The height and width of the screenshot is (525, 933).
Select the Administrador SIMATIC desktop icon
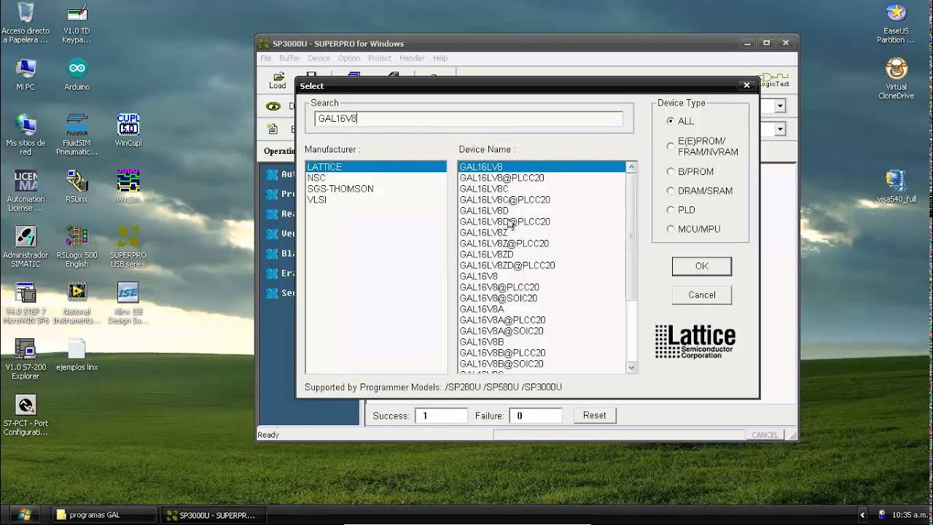26,247
